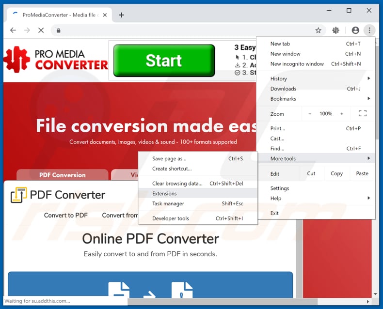This screenshot has height=309, width=383.
Task: Select Clear browsing data... option
Action: tap(198, 184)
